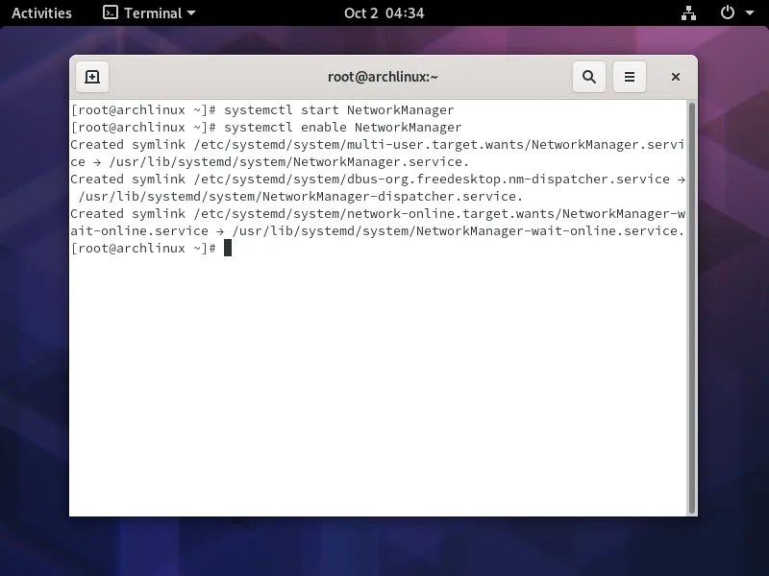769x576 pixels.
Task: Click the wired network status icon
Action: click(688, 13)
